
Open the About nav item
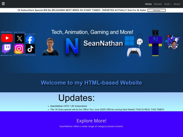click(177, 4)
